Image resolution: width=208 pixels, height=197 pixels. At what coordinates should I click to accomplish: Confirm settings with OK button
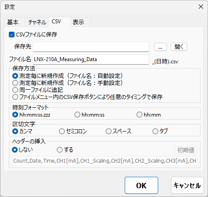(141, 186)
